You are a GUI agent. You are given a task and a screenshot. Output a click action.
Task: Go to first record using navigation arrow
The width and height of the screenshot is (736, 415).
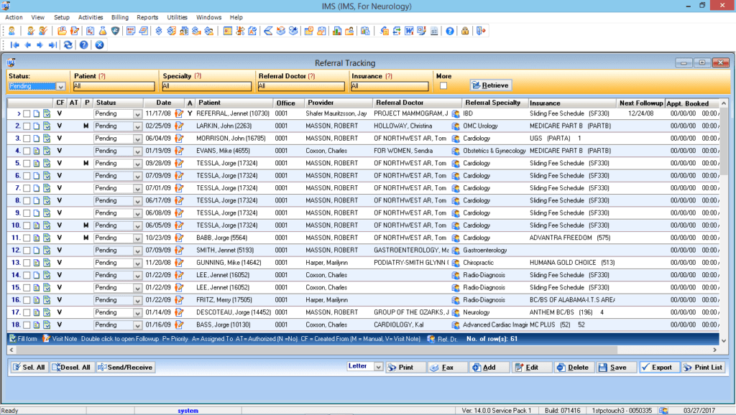tap(14, 45)
